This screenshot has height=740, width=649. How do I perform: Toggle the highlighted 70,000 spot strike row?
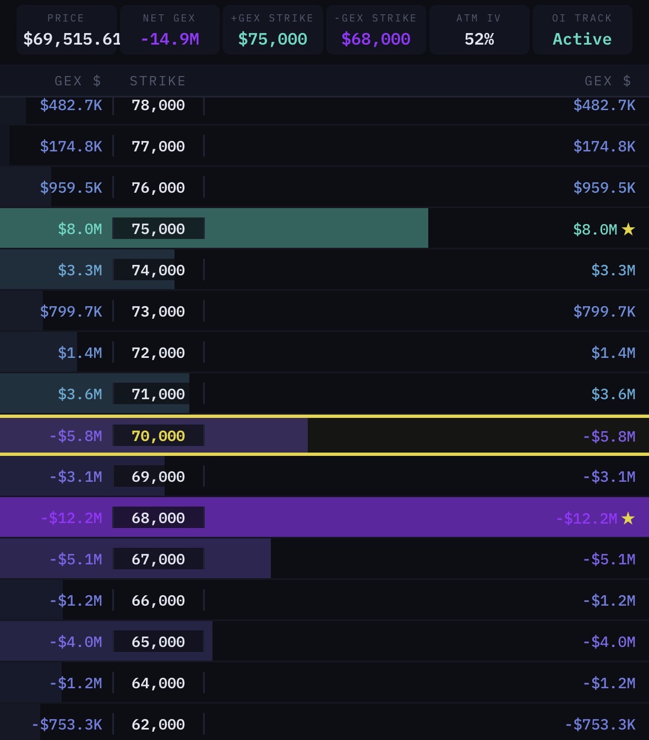[x=324, y=435]
